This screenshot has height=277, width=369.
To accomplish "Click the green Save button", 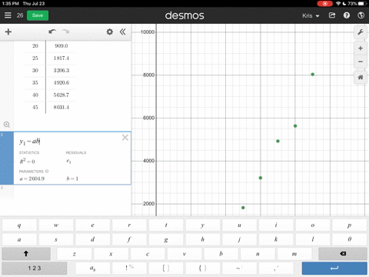I will 38,15.
